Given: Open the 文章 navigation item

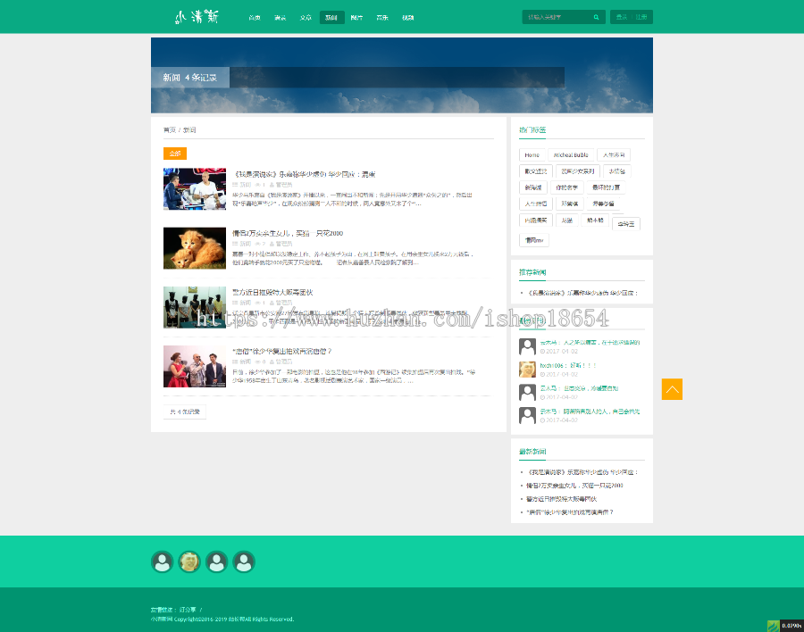Looking at the screenshot, I should click(x=306, y=18).
